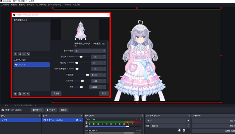Open transition properties three-dot menu
This screenshot has height=134, width=235.
(188, 130)
